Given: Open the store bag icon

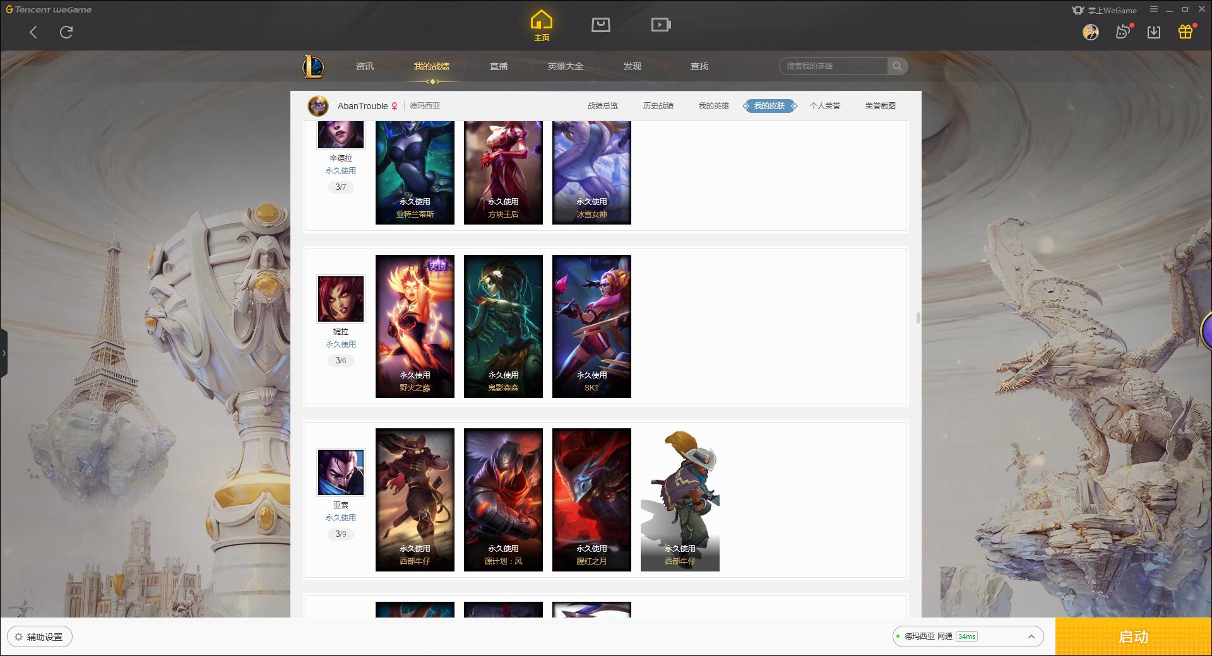Looking at the screenshot, I should (x=600, y=25).
